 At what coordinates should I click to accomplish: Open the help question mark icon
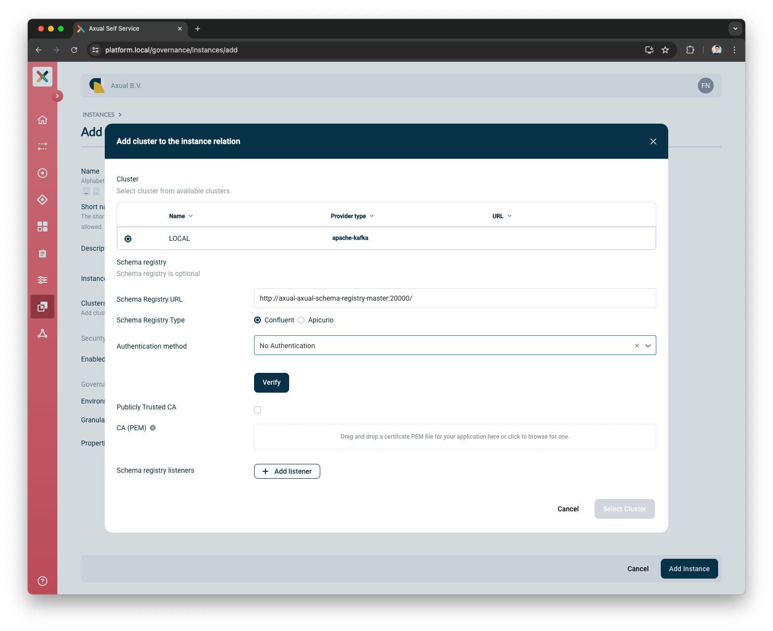point(43,581)
